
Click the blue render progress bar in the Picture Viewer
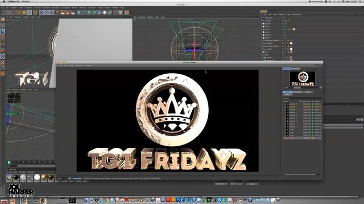coord(77,178)
